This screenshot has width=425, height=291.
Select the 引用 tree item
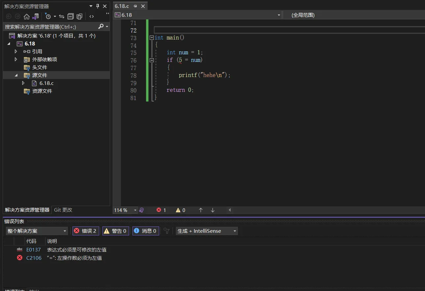(37, 52)
